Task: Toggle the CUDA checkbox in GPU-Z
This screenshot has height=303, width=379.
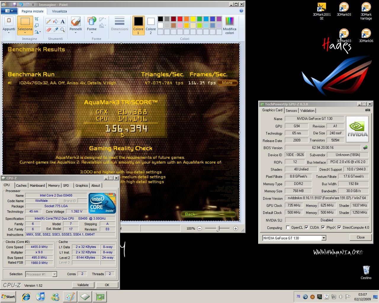Action: (306, 228)
